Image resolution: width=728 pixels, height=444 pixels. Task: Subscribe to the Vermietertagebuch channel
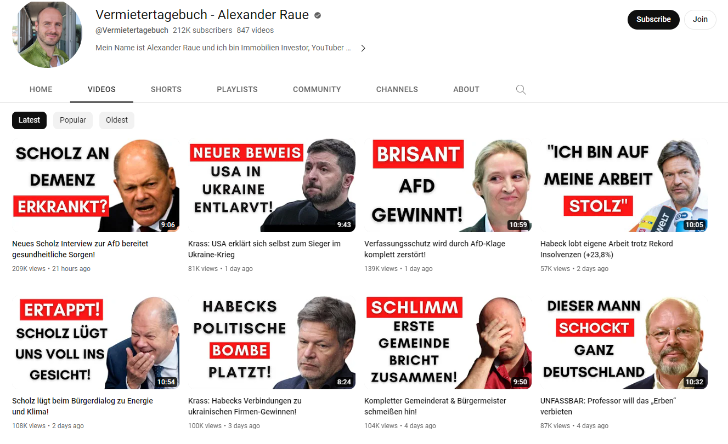653,19
